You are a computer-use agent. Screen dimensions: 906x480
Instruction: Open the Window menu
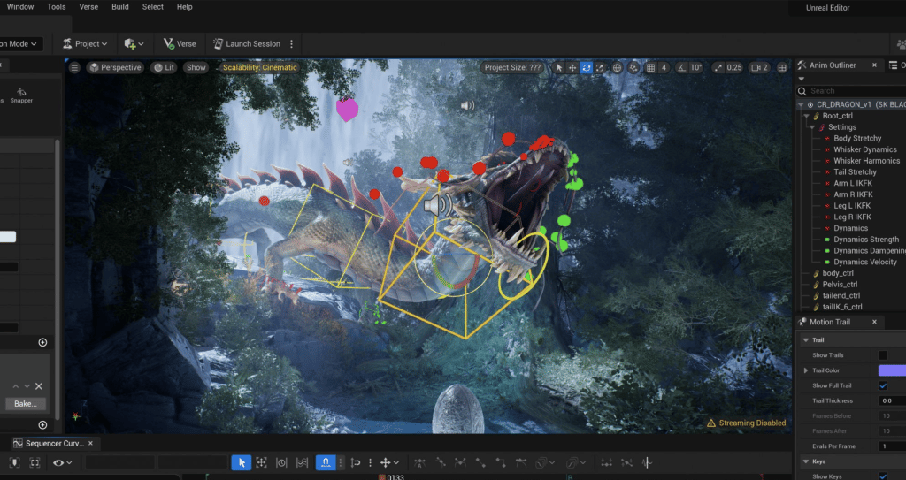(x=20, y=7)
